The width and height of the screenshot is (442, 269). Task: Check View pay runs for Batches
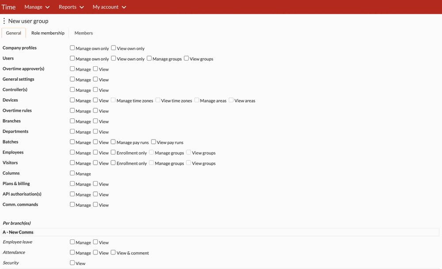click(x=154, y=142)
